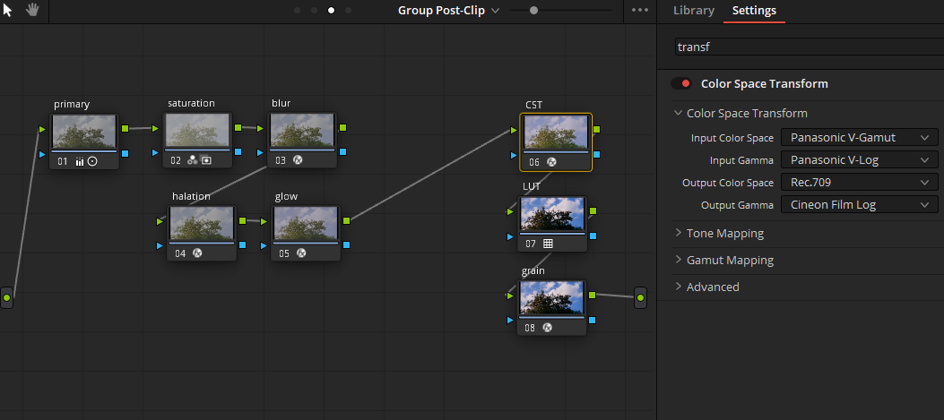Click the 'grain' node label
The height and width of the screenshot is (420, 944).
533,270
